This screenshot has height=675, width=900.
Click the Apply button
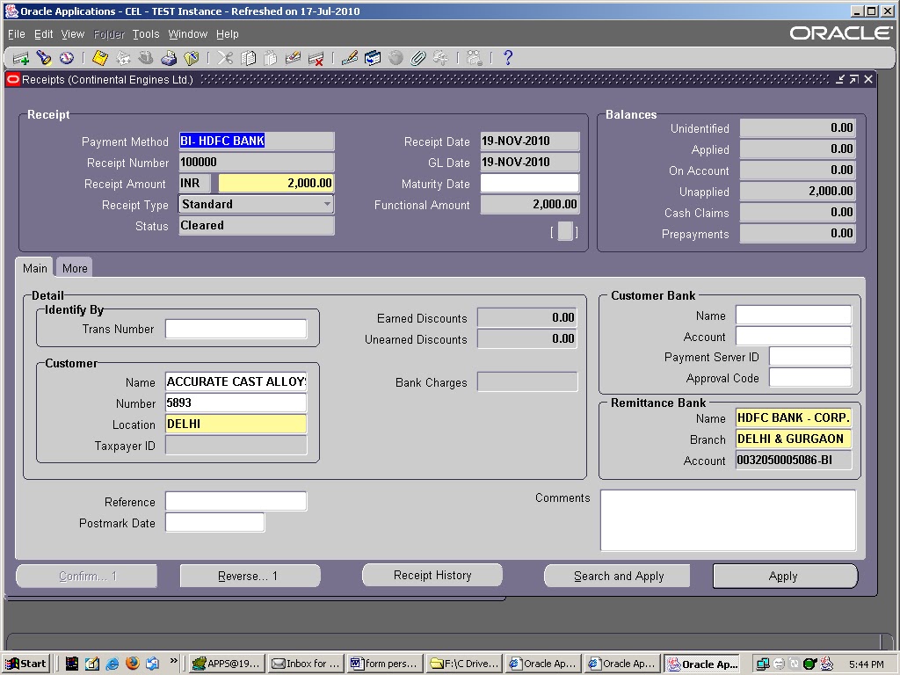785,576
